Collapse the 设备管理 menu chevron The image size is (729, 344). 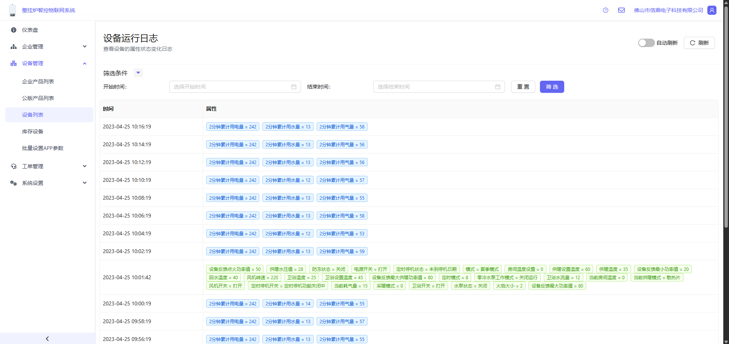[85, 63]
